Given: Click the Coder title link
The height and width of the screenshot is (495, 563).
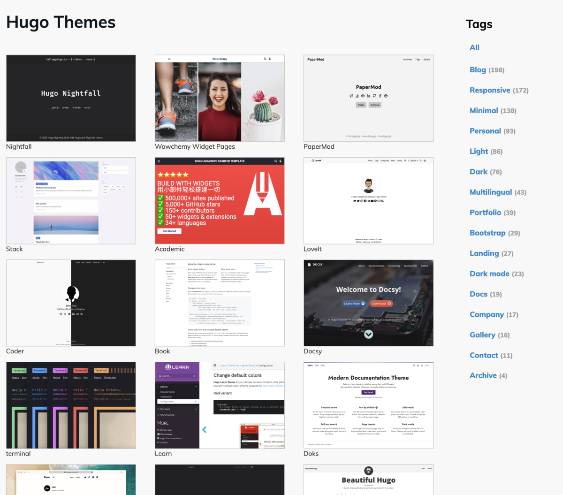Looking at the screenshot, I should coord(15,351).
